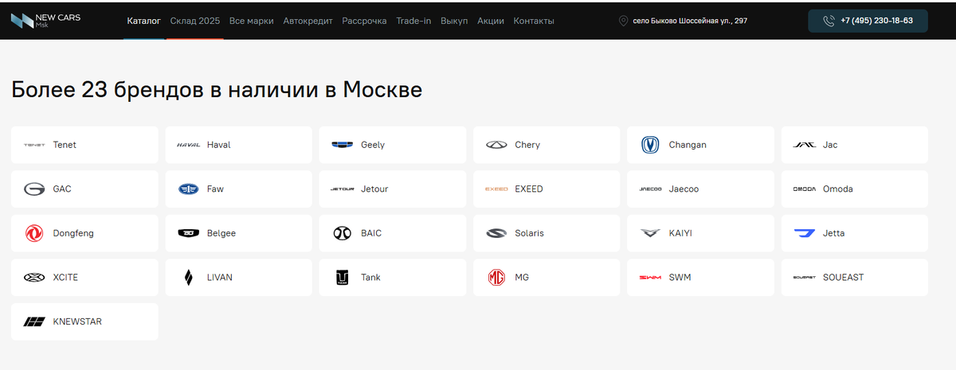Open the Jac brand name link

click(x=830, y=145)
